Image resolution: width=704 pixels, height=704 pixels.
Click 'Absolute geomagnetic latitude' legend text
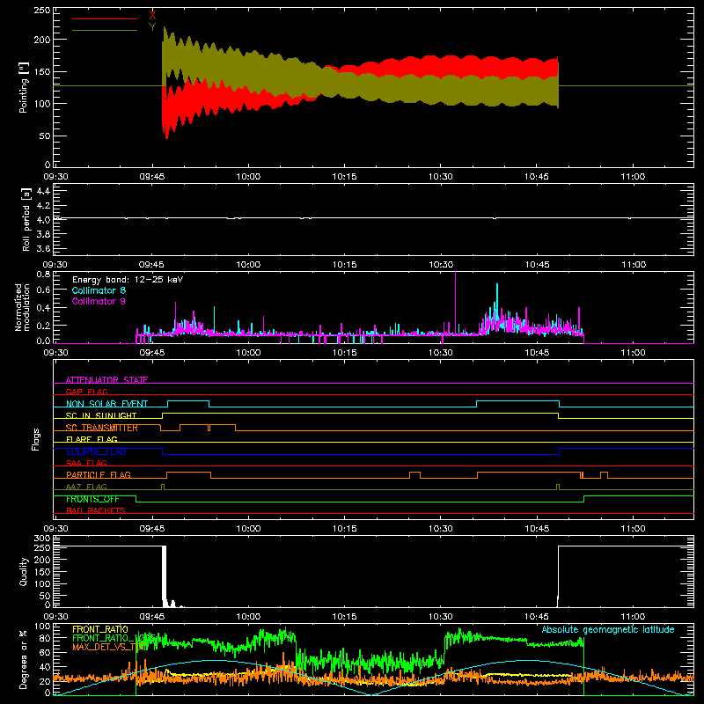[608, 629]
